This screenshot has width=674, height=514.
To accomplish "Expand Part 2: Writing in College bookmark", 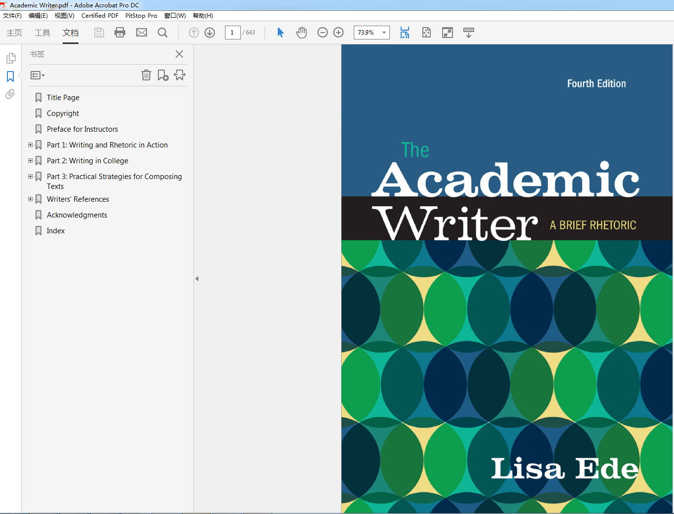I will [30, 161].
